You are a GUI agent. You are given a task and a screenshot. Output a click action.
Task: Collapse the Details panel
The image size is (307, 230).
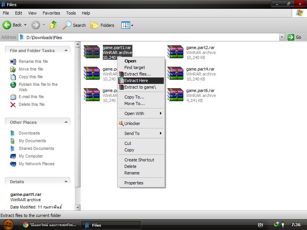pyautogui.click(x=66, y=181)
